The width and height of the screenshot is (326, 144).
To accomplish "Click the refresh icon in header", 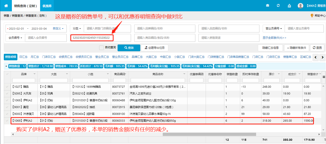I will pyautogui.click(x=278, y=6).
